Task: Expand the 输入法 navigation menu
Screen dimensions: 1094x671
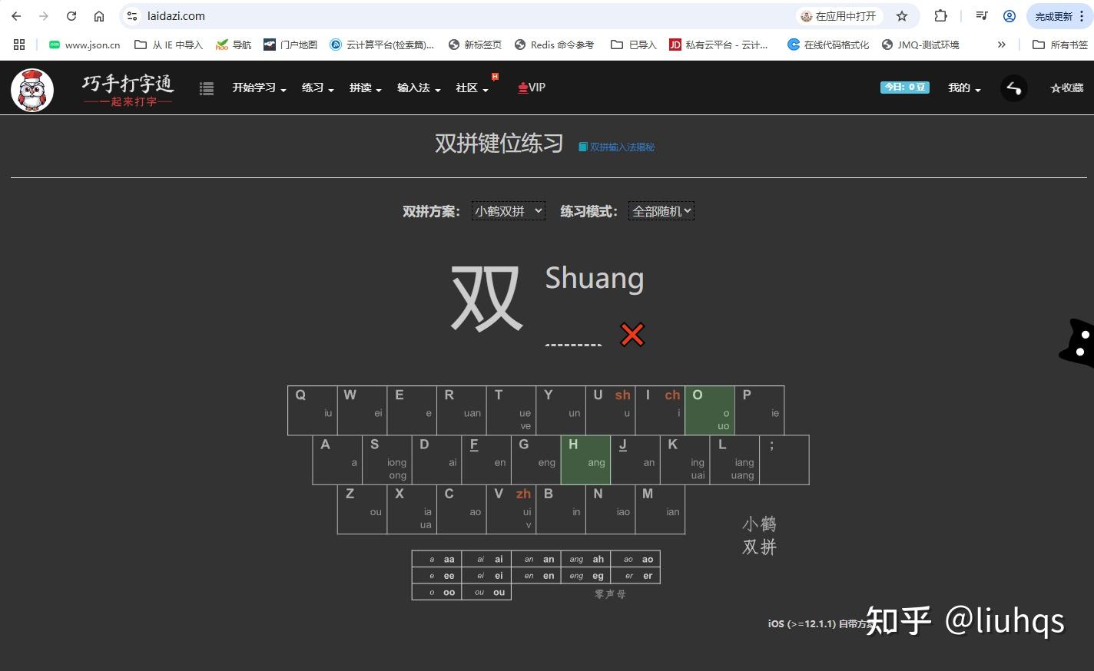Action: click(x=419, y=88)
